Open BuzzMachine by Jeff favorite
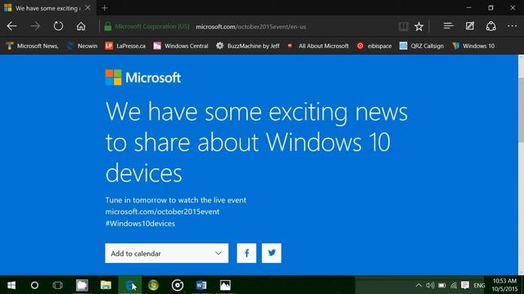The height and width of the screenshot is (294, 524). click(247, 46)
